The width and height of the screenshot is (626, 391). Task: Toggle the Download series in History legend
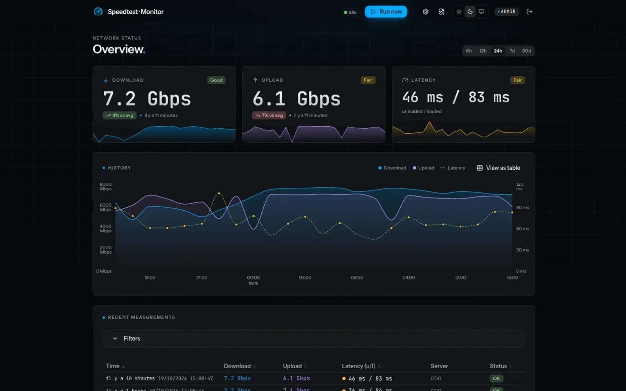392,168
